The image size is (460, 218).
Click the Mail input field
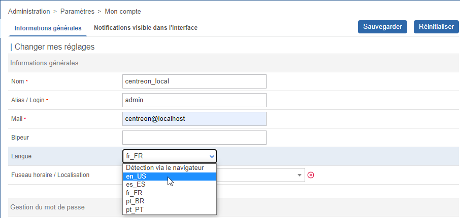(x=194, y=119)
